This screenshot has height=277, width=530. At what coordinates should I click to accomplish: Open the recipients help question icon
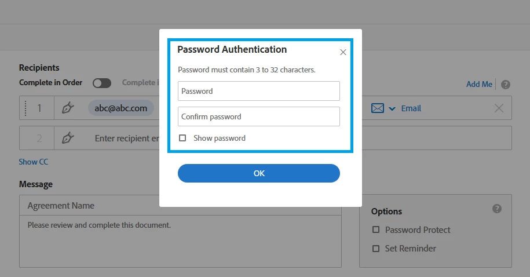[x=506, y=85]
